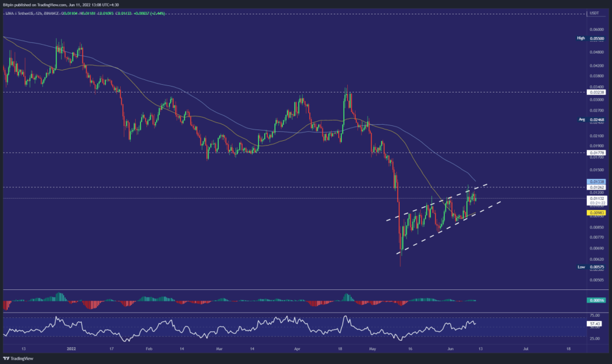The width and height of the screenshot is (612, 364).
Task: Select the 0.01262 horizontal level label
Action: (598, 187)
